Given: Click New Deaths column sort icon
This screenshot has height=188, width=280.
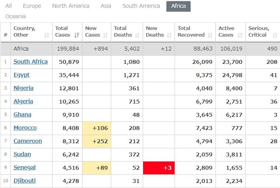Looking at the screenshot, I should [170, 35].
